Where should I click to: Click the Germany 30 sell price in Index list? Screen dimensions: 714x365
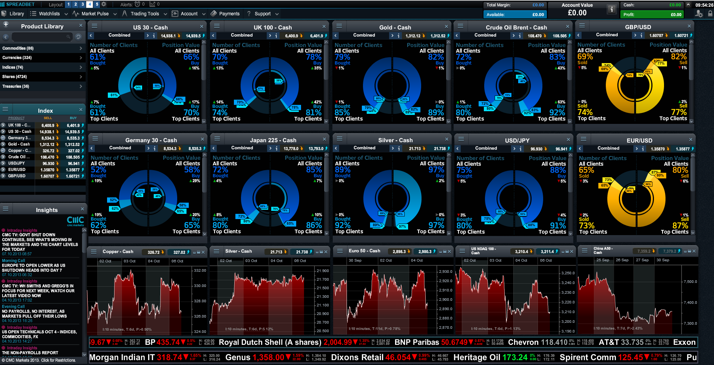[48, 138]
